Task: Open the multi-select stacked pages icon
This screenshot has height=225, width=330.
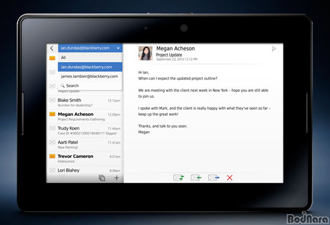Action: [102, 178]
